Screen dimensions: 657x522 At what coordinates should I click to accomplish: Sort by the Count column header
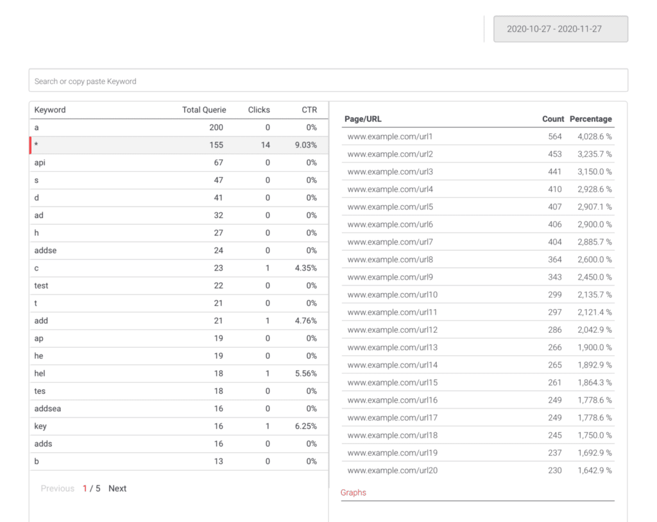click(552, 119)
